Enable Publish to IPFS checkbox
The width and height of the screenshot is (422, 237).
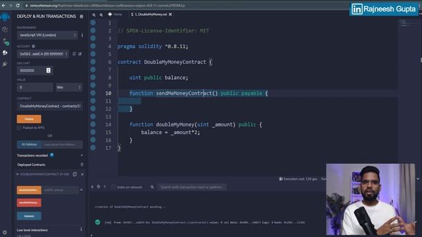(19, 128)
